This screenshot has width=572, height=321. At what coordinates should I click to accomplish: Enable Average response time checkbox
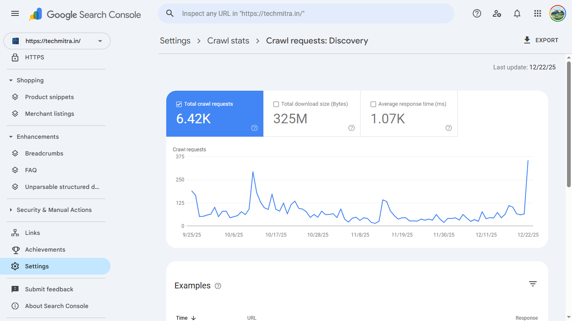coord(374,104)
